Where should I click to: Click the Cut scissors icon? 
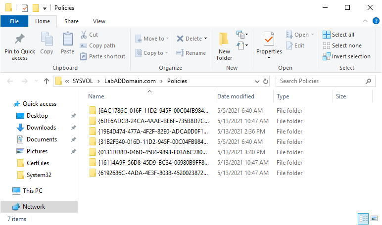(84, 35)
